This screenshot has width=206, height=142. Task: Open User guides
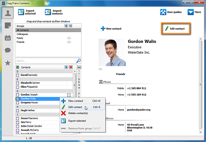pos(171,12)
